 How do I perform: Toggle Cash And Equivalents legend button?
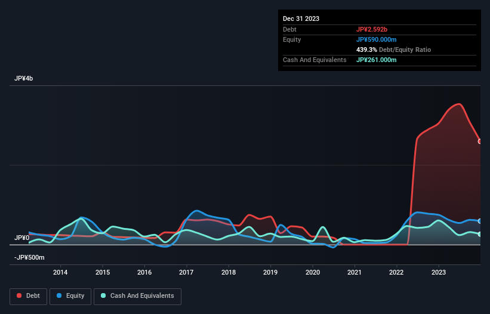tap(137, 296)
